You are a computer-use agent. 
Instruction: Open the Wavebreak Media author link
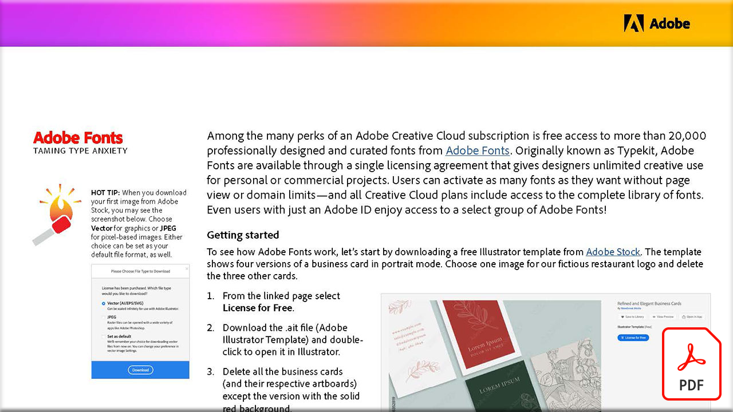coord(632,308)
